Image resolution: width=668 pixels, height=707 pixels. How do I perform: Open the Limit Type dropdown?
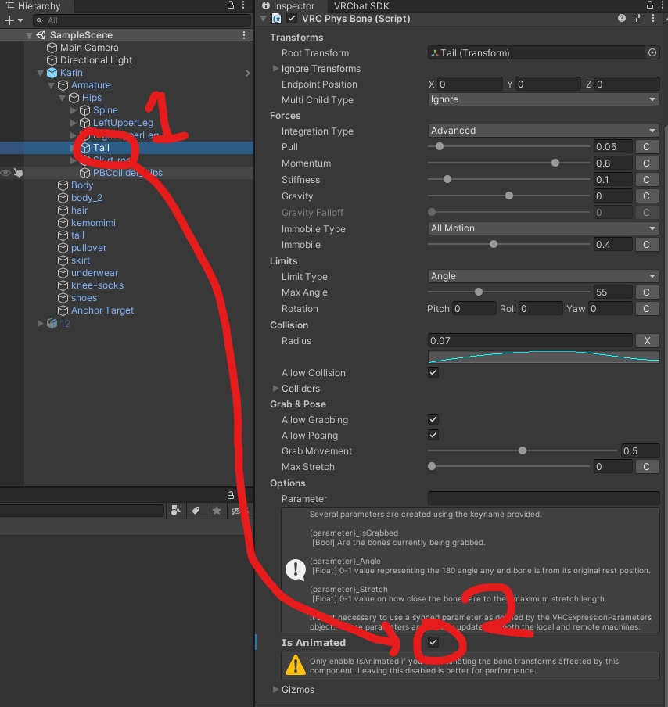tap(543, 276)
